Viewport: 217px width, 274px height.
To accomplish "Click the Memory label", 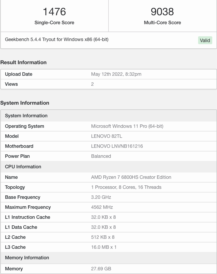I will [x=14, y=268].
